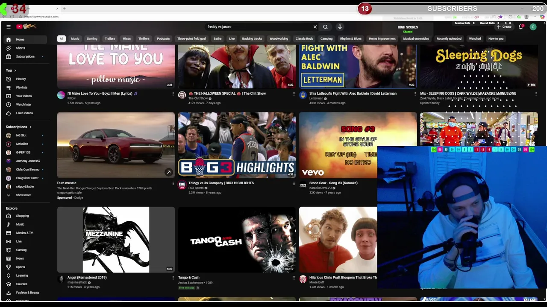Select the Rhythm & Blues chip

coord(351,38)
